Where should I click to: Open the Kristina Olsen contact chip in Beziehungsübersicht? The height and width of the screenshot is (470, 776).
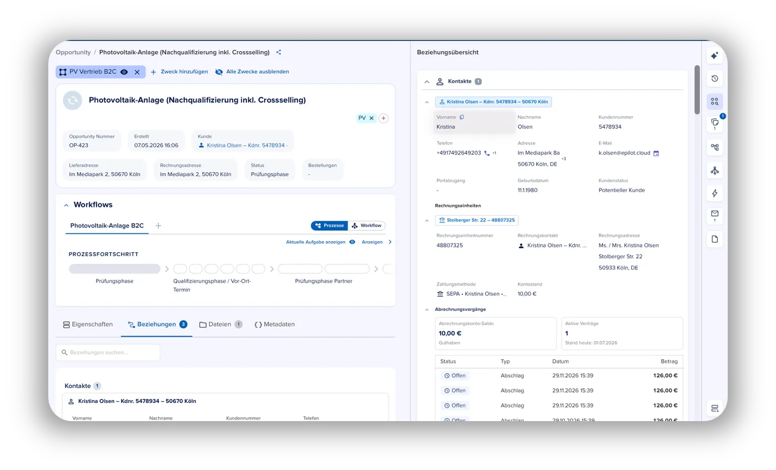pos(493,102)
